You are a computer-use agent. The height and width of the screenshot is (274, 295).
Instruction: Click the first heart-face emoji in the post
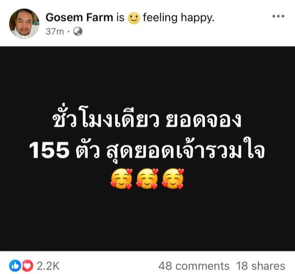click(x=121, y=178)
